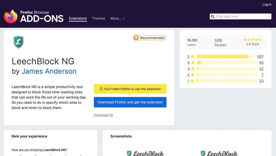
Task: Click the rating number 4 link
Action: pos(188,63)
